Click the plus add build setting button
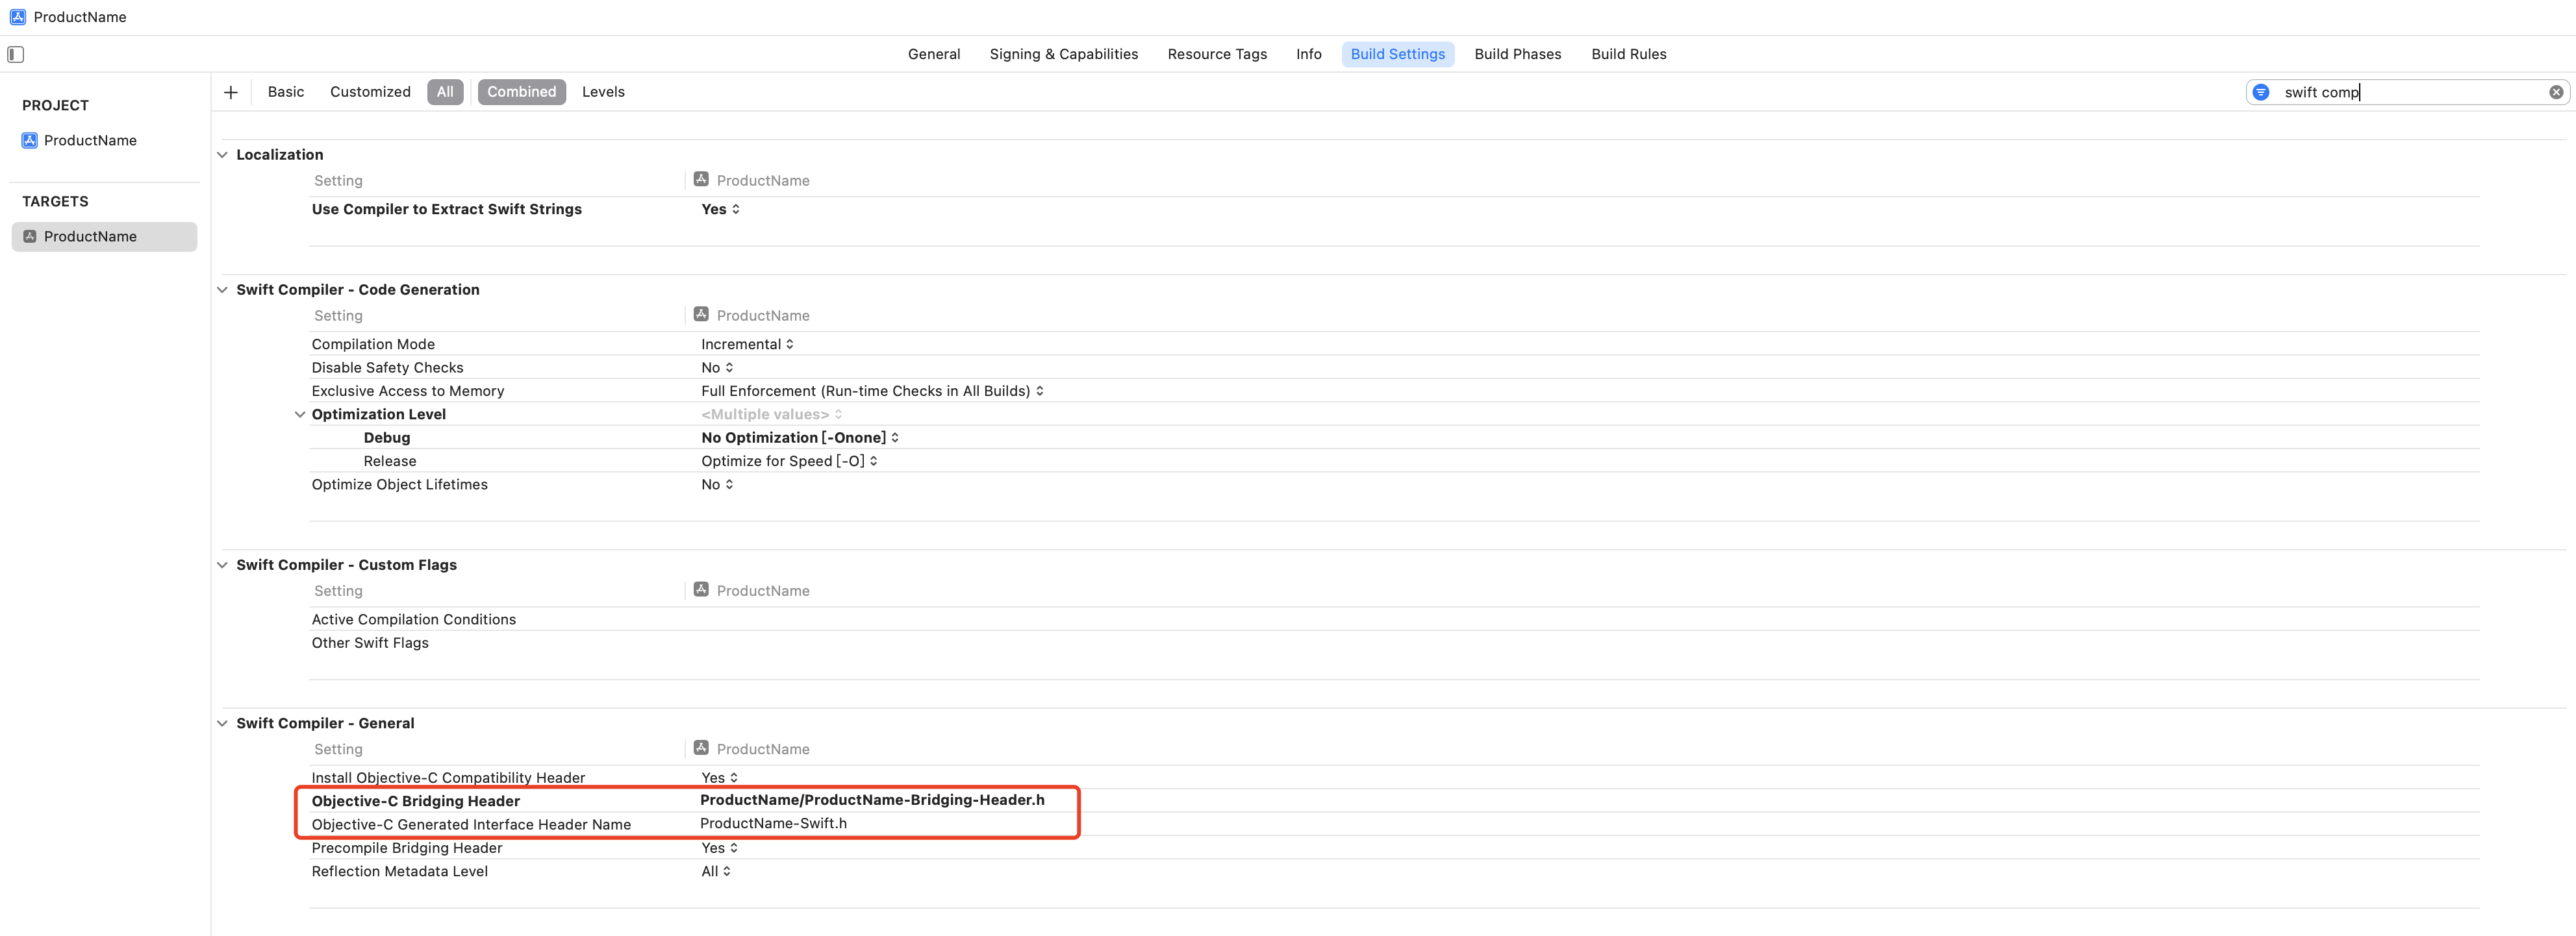The height and width of the screenshot is (936, 2576). point(231,92)
